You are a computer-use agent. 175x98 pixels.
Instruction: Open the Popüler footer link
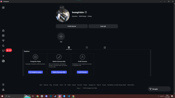click(x=85, y=85)
